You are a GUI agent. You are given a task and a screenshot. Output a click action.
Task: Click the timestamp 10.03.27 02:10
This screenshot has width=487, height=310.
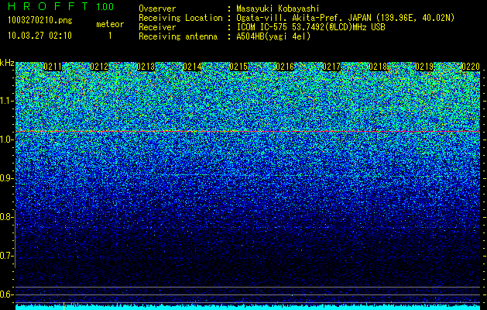(x=39, y=36)
